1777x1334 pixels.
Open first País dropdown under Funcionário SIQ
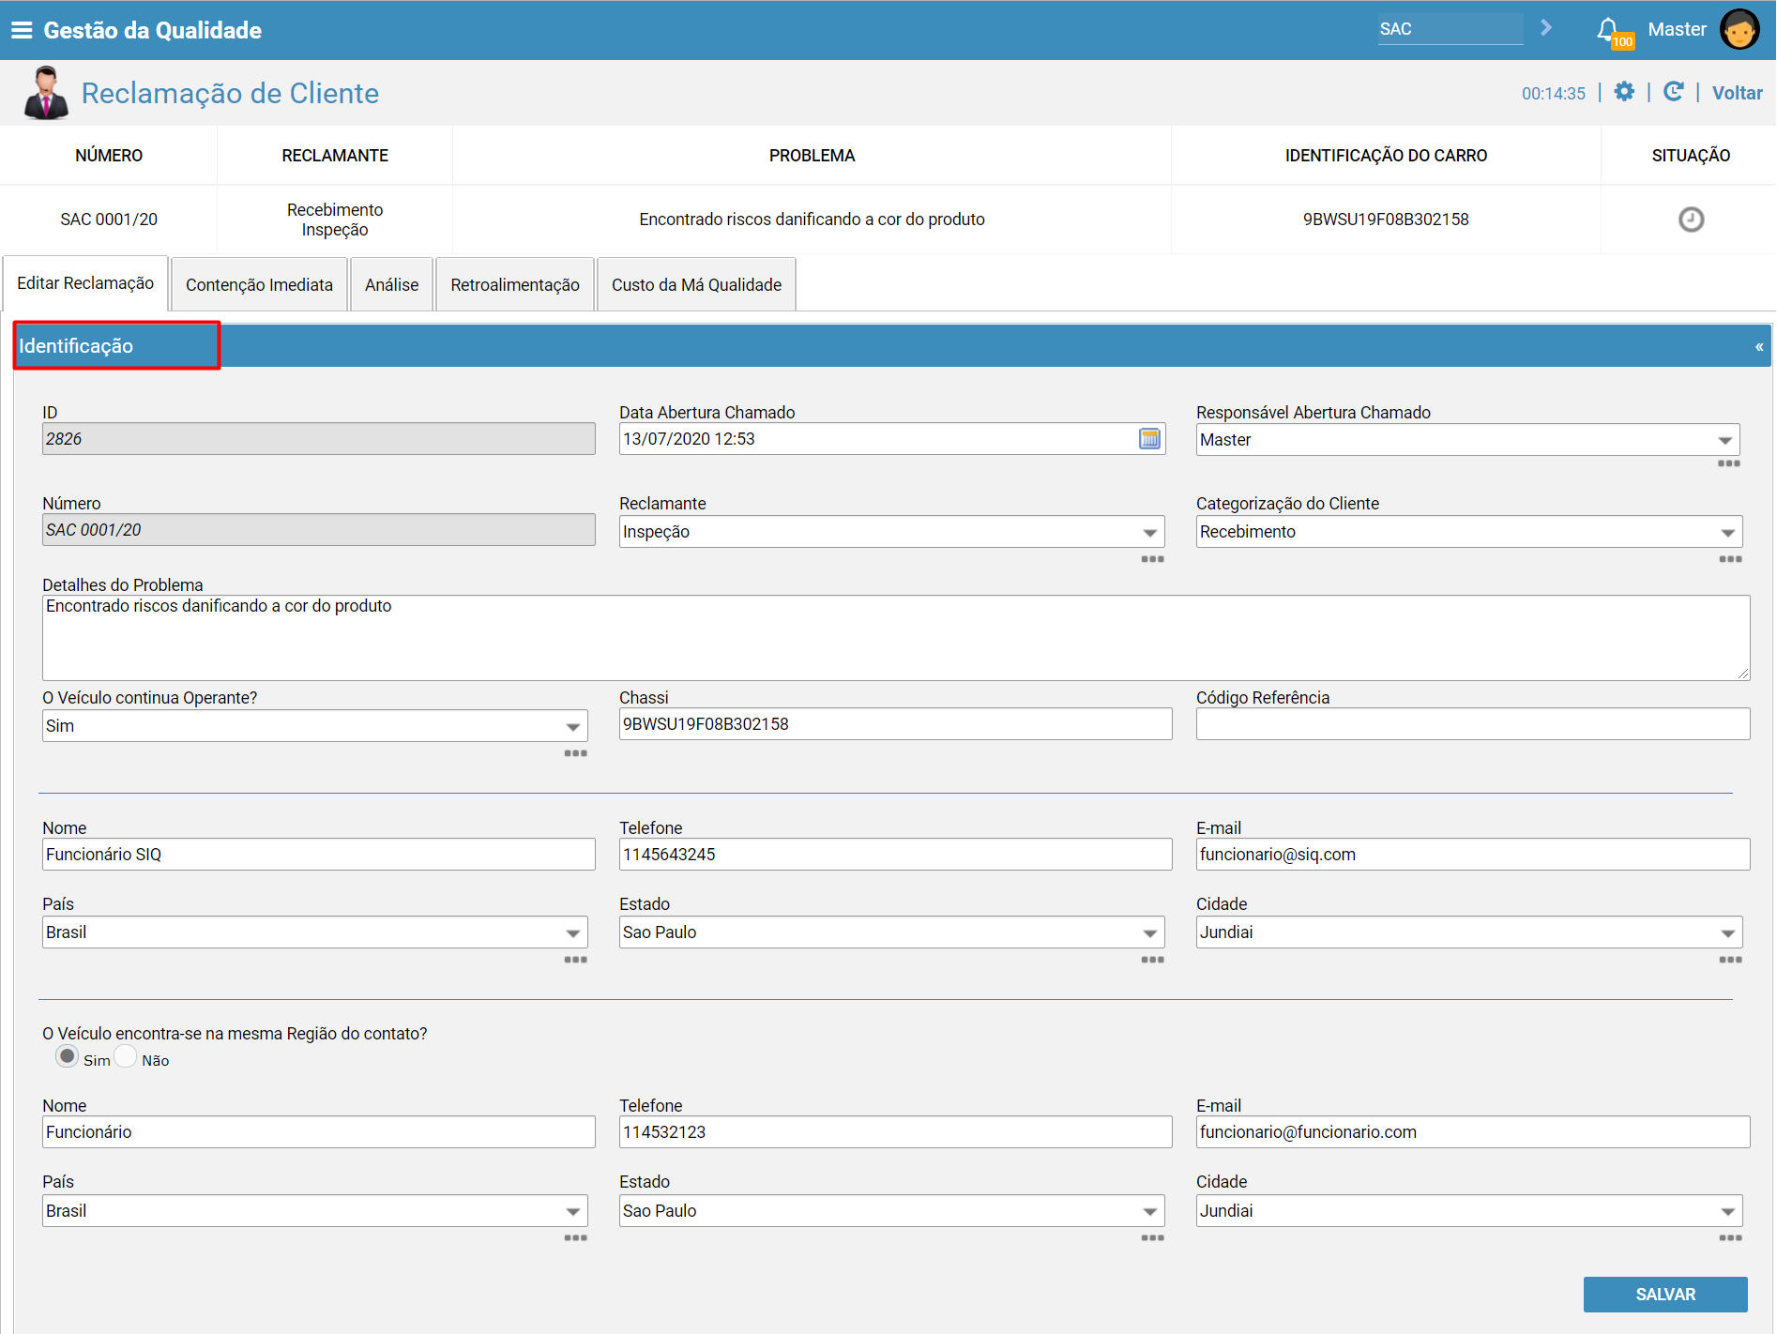315,932
